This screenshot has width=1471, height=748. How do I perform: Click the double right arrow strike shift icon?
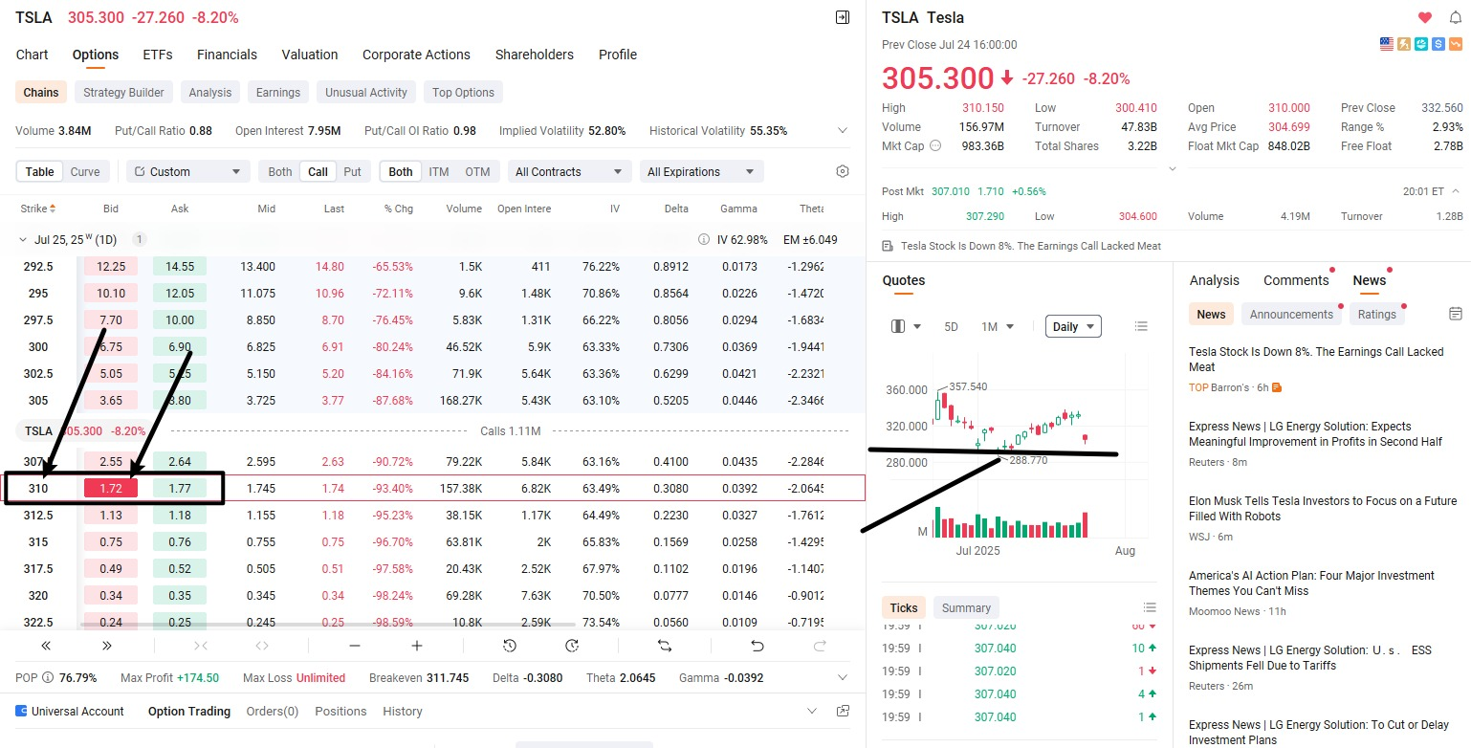pyautogui.click(x=107, y=646)
